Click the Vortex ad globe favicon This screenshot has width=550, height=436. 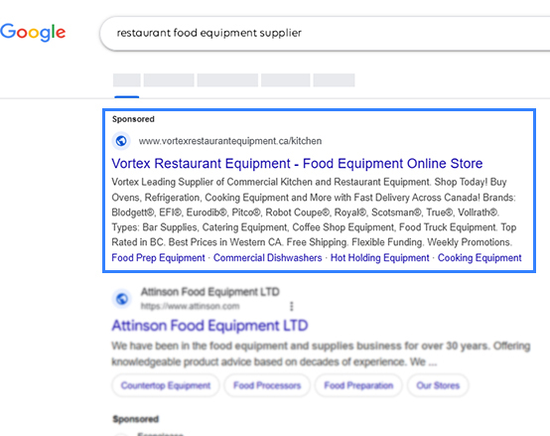(121, 141)
